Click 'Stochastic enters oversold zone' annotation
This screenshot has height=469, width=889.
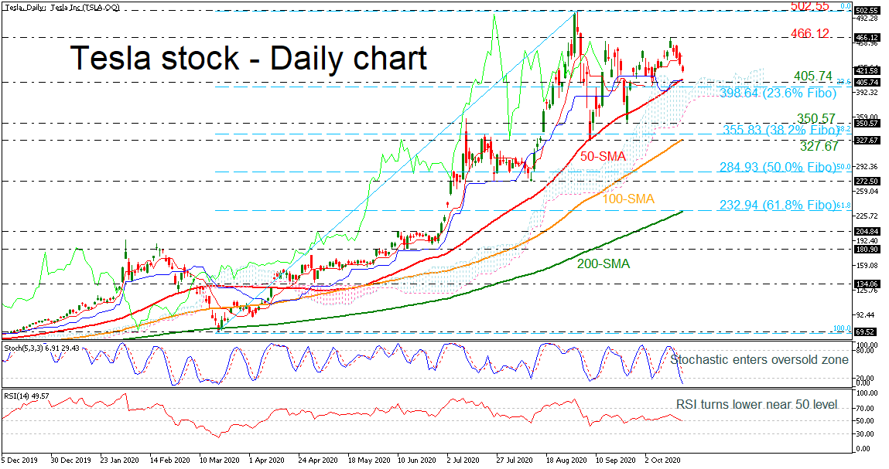click(x=760, y=360)
